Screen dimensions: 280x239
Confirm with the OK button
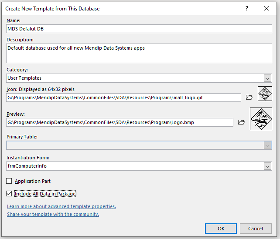[221, 229]
